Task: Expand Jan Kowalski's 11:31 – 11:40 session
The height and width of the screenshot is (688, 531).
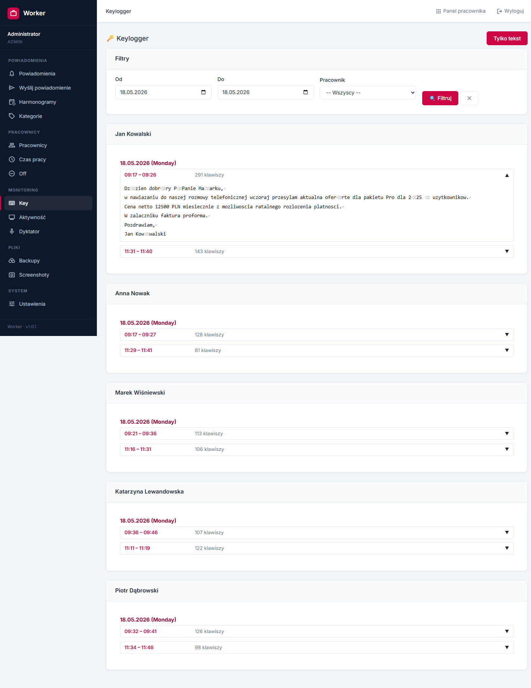Action: pyautogui.click(x=316, y=252)
